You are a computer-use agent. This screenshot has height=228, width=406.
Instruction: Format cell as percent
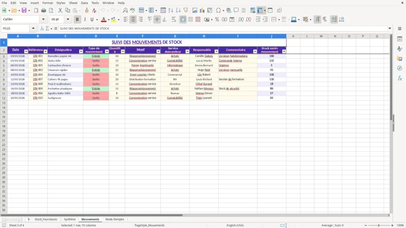(217, 19)
